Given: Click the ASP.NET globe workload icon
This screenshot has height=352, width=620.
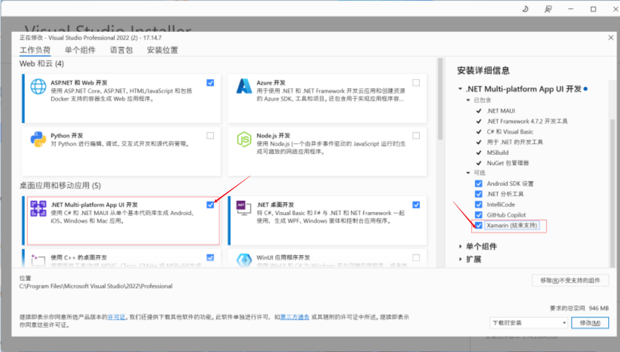Looking at the screenshot, I should coord(39,87).
